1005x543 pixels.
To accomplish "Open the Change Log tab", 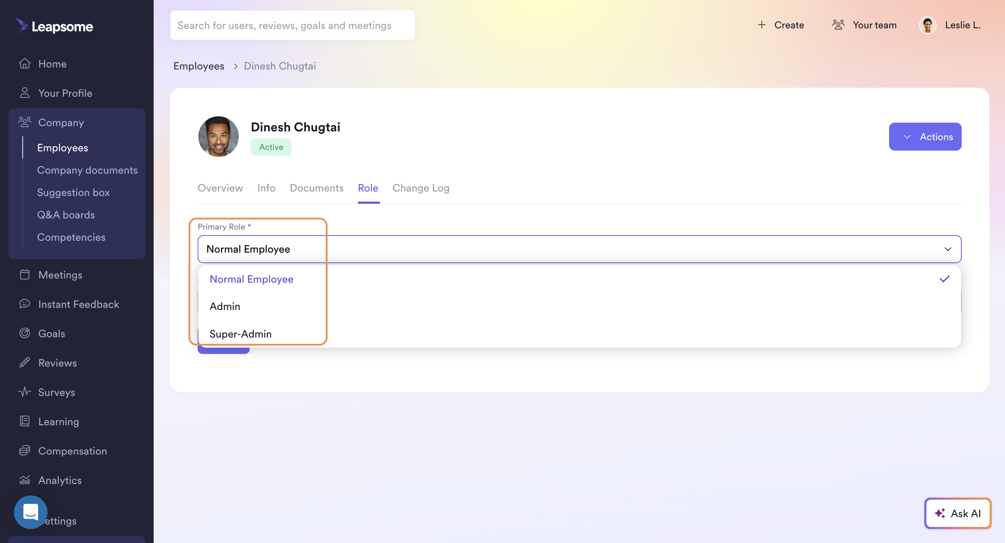I will click(x=421, y=188).
